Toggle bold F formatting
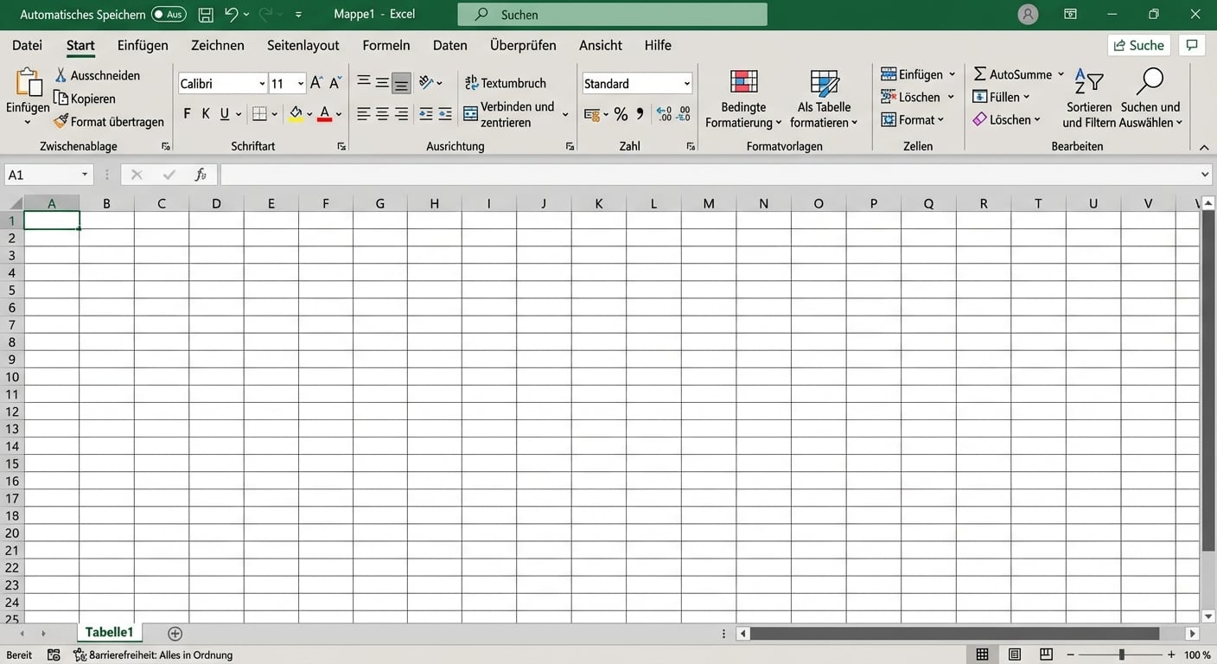 coord(188,114)
